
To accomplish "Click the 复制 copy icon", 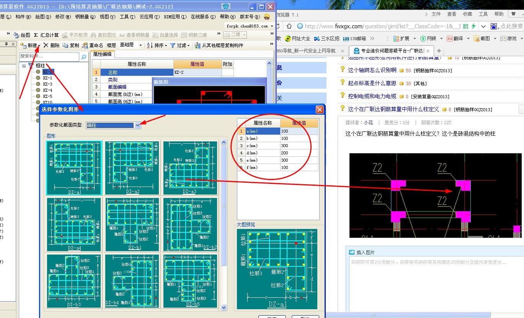I will pos(66,45).
